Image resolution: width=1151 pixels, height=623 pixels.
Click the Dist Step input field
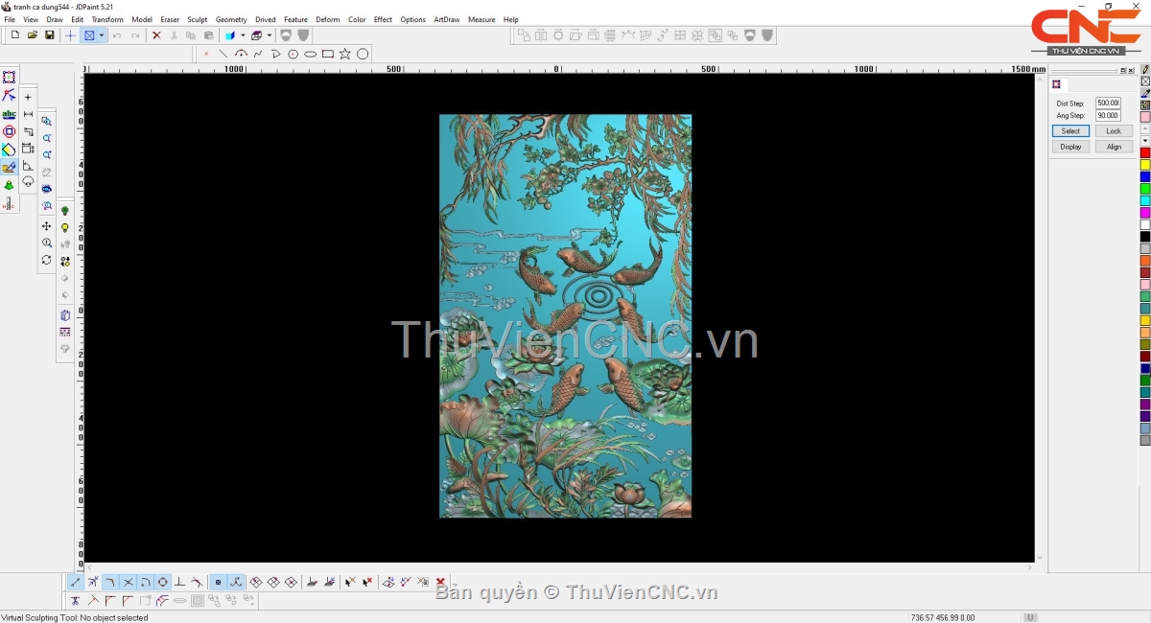[x=1108, y=103]
